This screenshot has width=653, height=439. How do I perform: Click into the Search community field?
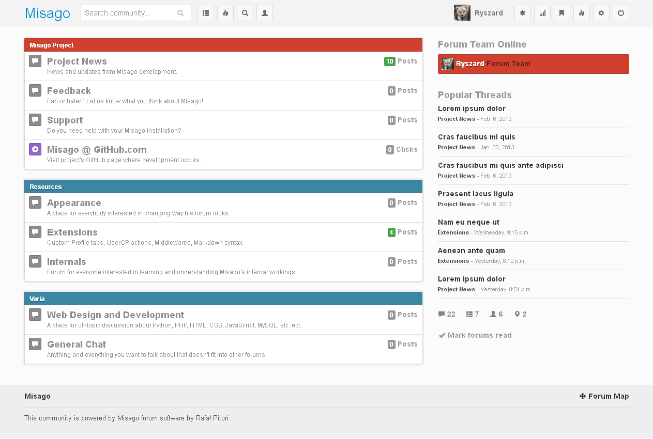(129, 13)
